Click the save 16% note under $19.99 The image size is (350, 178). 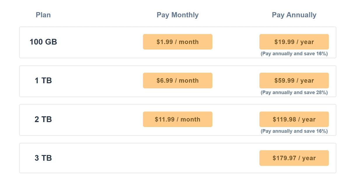[x=294, y=54]
